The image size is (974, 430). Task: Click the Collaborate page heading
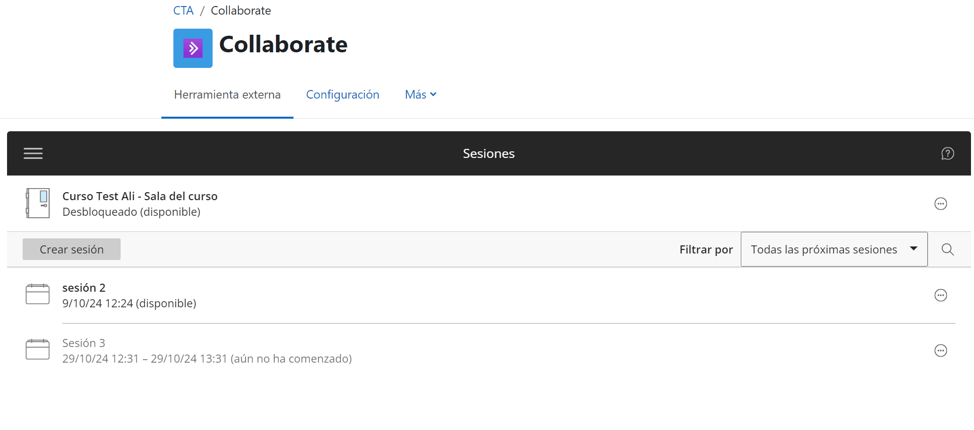(283, 44)
